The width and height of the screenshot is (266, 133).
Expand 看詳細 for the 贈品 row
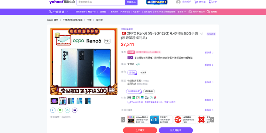209,65
